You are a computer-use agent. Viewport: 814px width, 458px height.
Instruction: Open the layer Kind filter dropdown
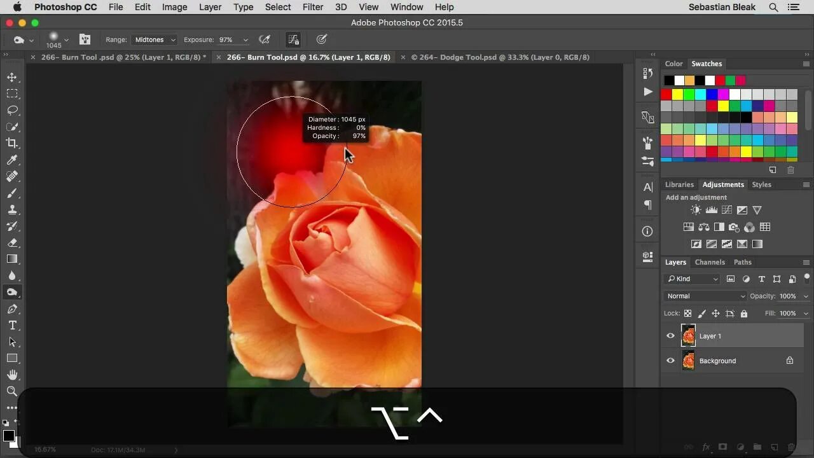click(x=692, y=279)
